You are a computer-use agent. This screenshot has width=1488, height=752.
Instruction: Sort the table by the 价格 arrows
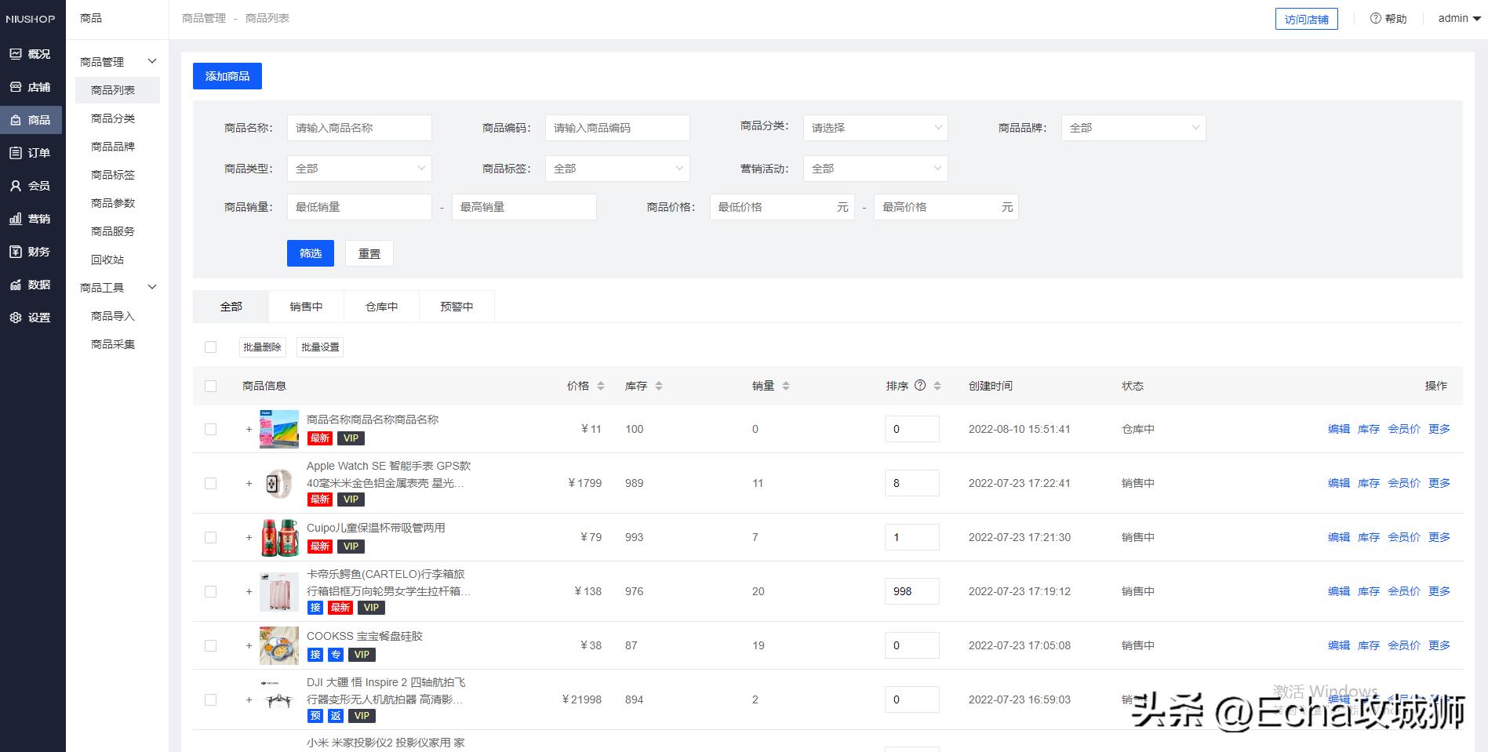point(601,386)
